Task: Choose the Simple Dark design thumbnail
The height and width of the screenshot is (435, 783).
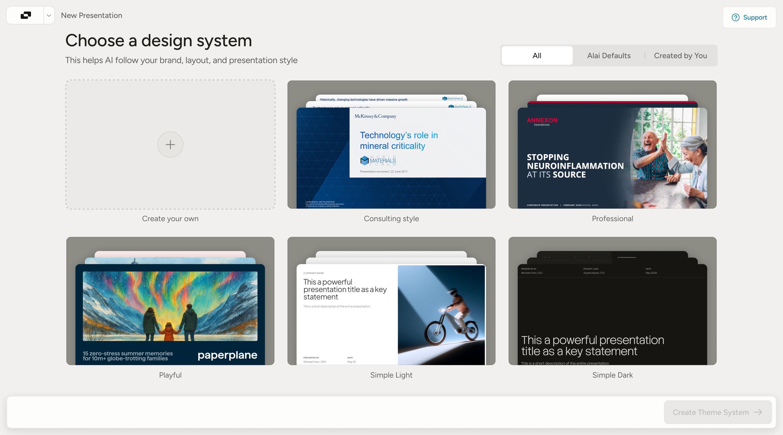Action: [613, 301]
